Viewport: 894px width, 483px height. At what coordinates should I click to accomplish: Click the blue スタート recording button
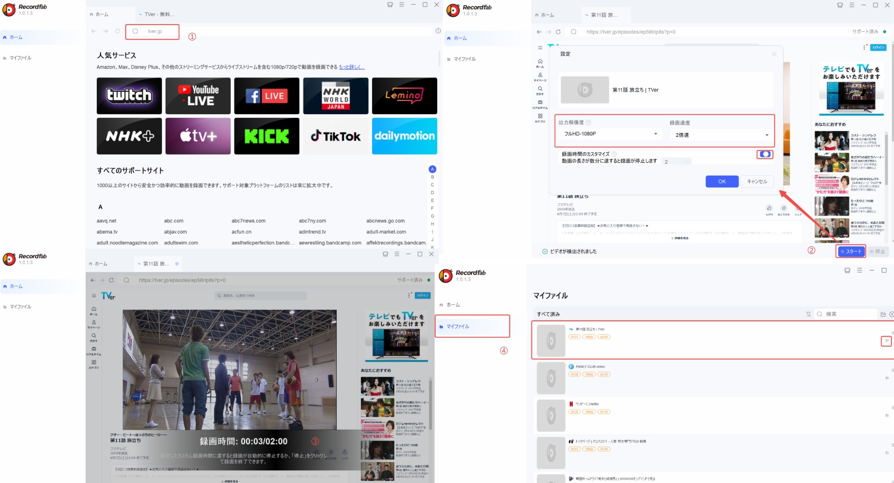pos(851,251)
